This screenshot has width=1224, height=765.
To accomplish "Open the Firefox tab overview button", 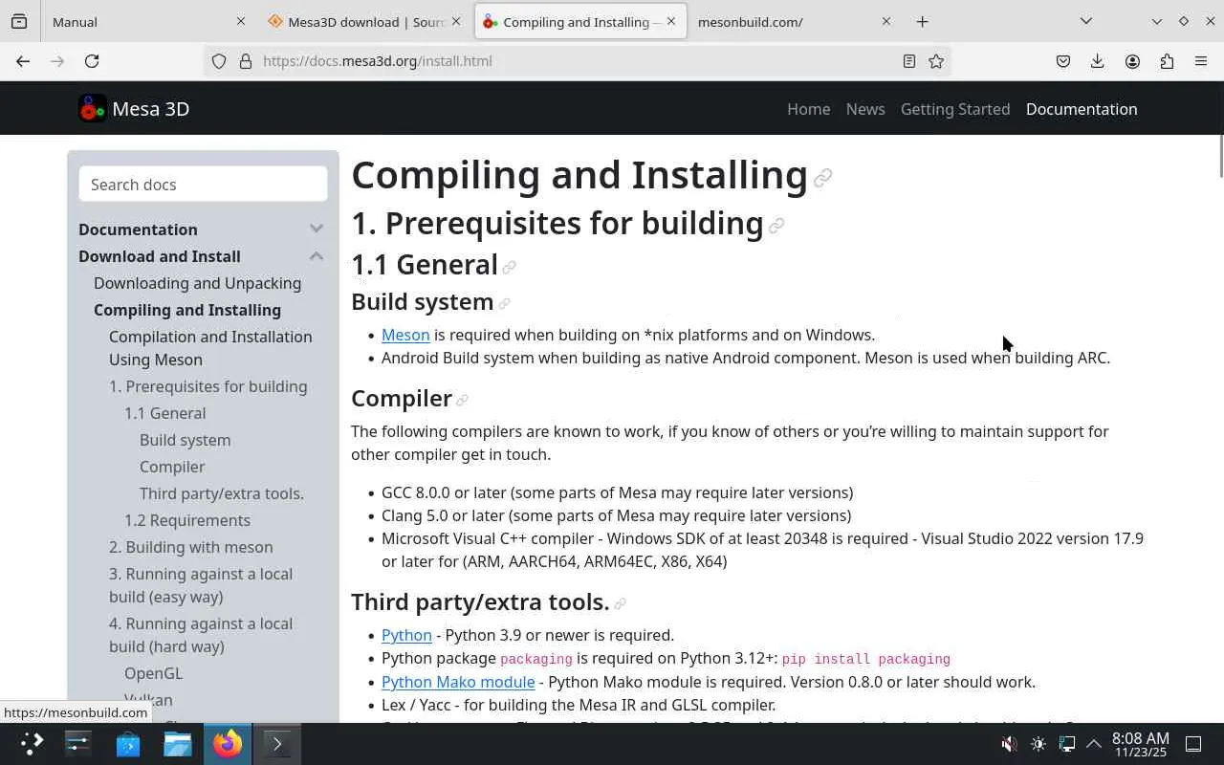I will point(19,21).
